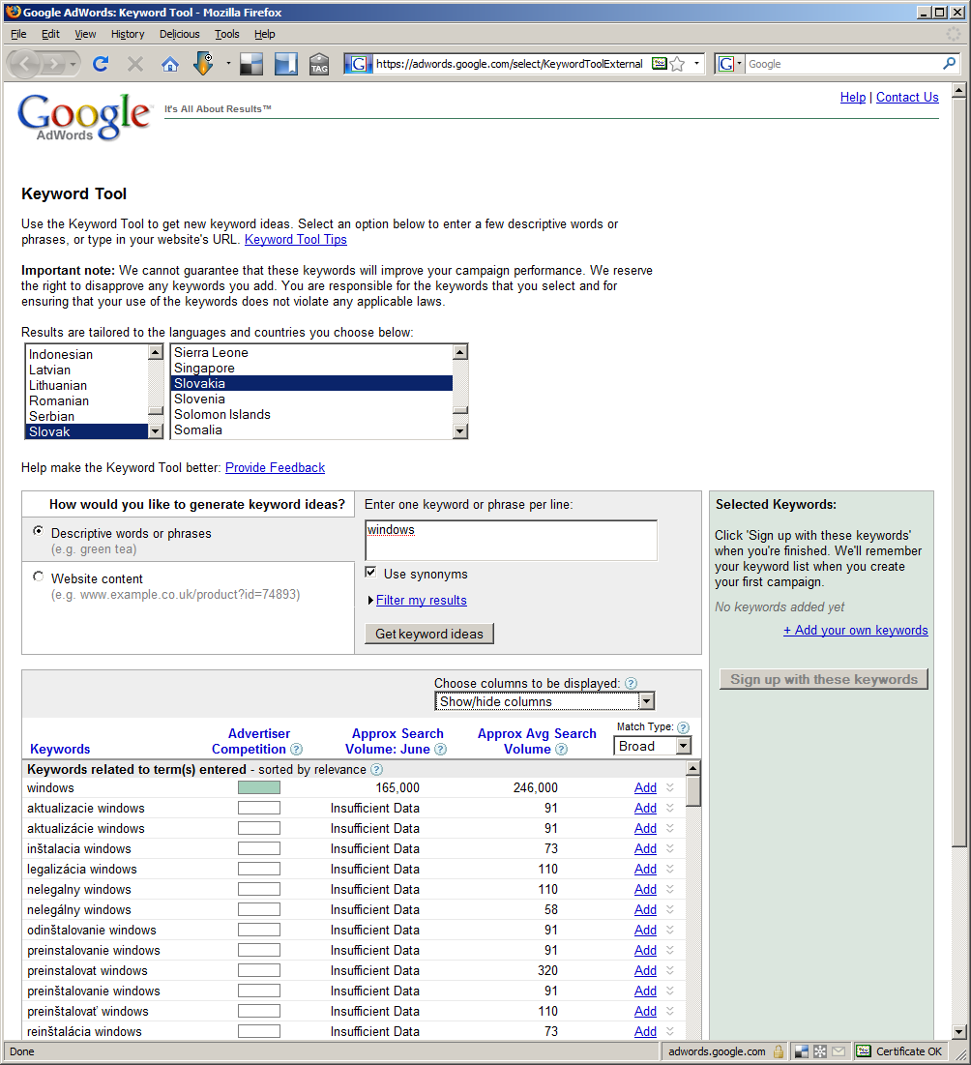Open the Show/hide columns dropdown
The height and width of the screenshot is (1065, 971).
coord(544,701)
